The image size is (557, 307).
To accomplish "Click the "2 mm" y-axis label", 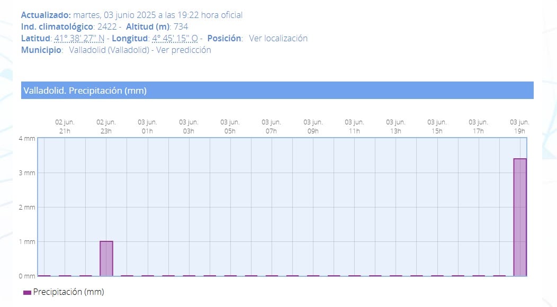I will 27,207.
